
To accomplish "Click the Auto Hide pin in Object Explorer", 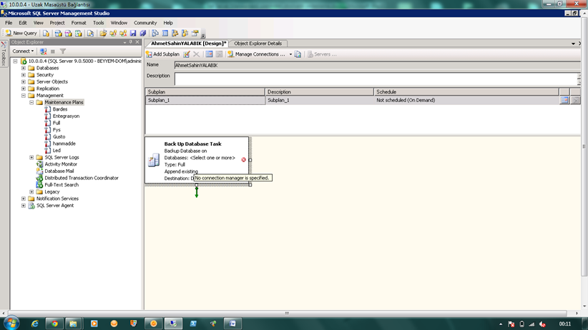I will tap(130, 42).
